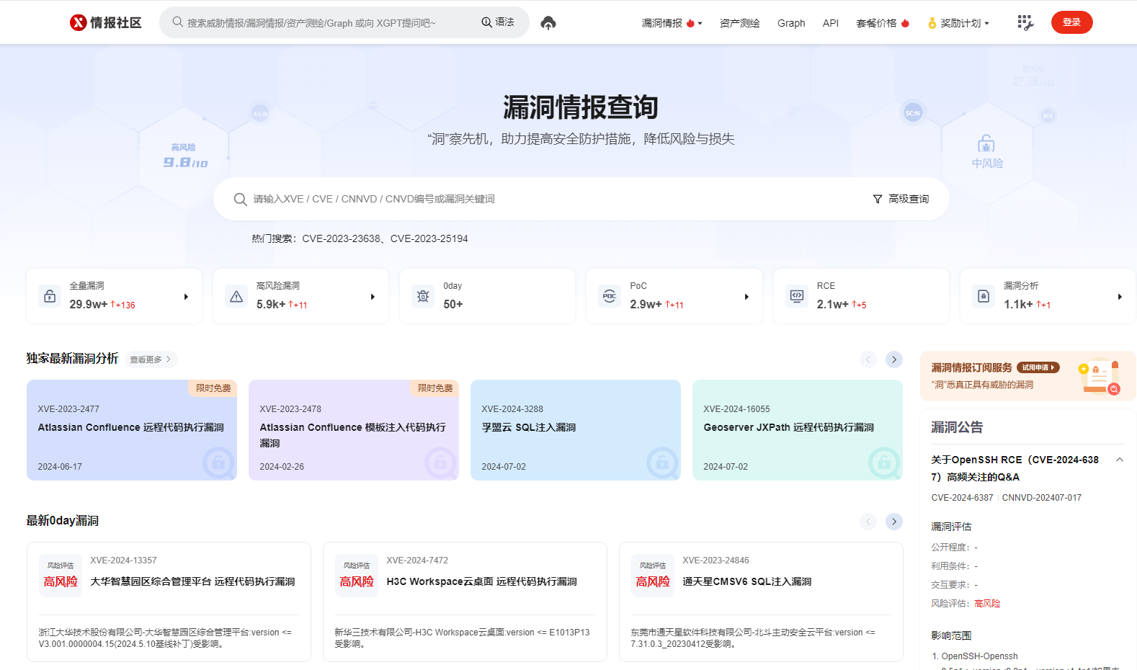This screenshot has width=1137, height=670.
Task: Open 高级查询 advanced filter
Action: [901, 199]
